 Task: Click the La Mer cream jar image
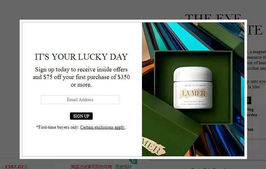pyautogui.click(x=193, y=88)
